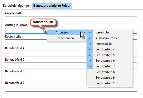Expand the Umbenennen submenu arrow
This screenshot has height=98, width=143.
click(x=84, y=38)
